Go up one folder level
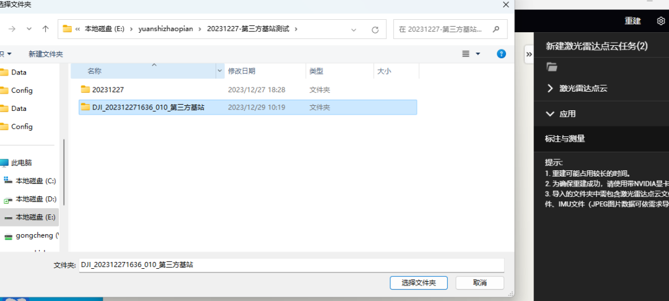Screen dimensions: 669x301 pos(46,29)
